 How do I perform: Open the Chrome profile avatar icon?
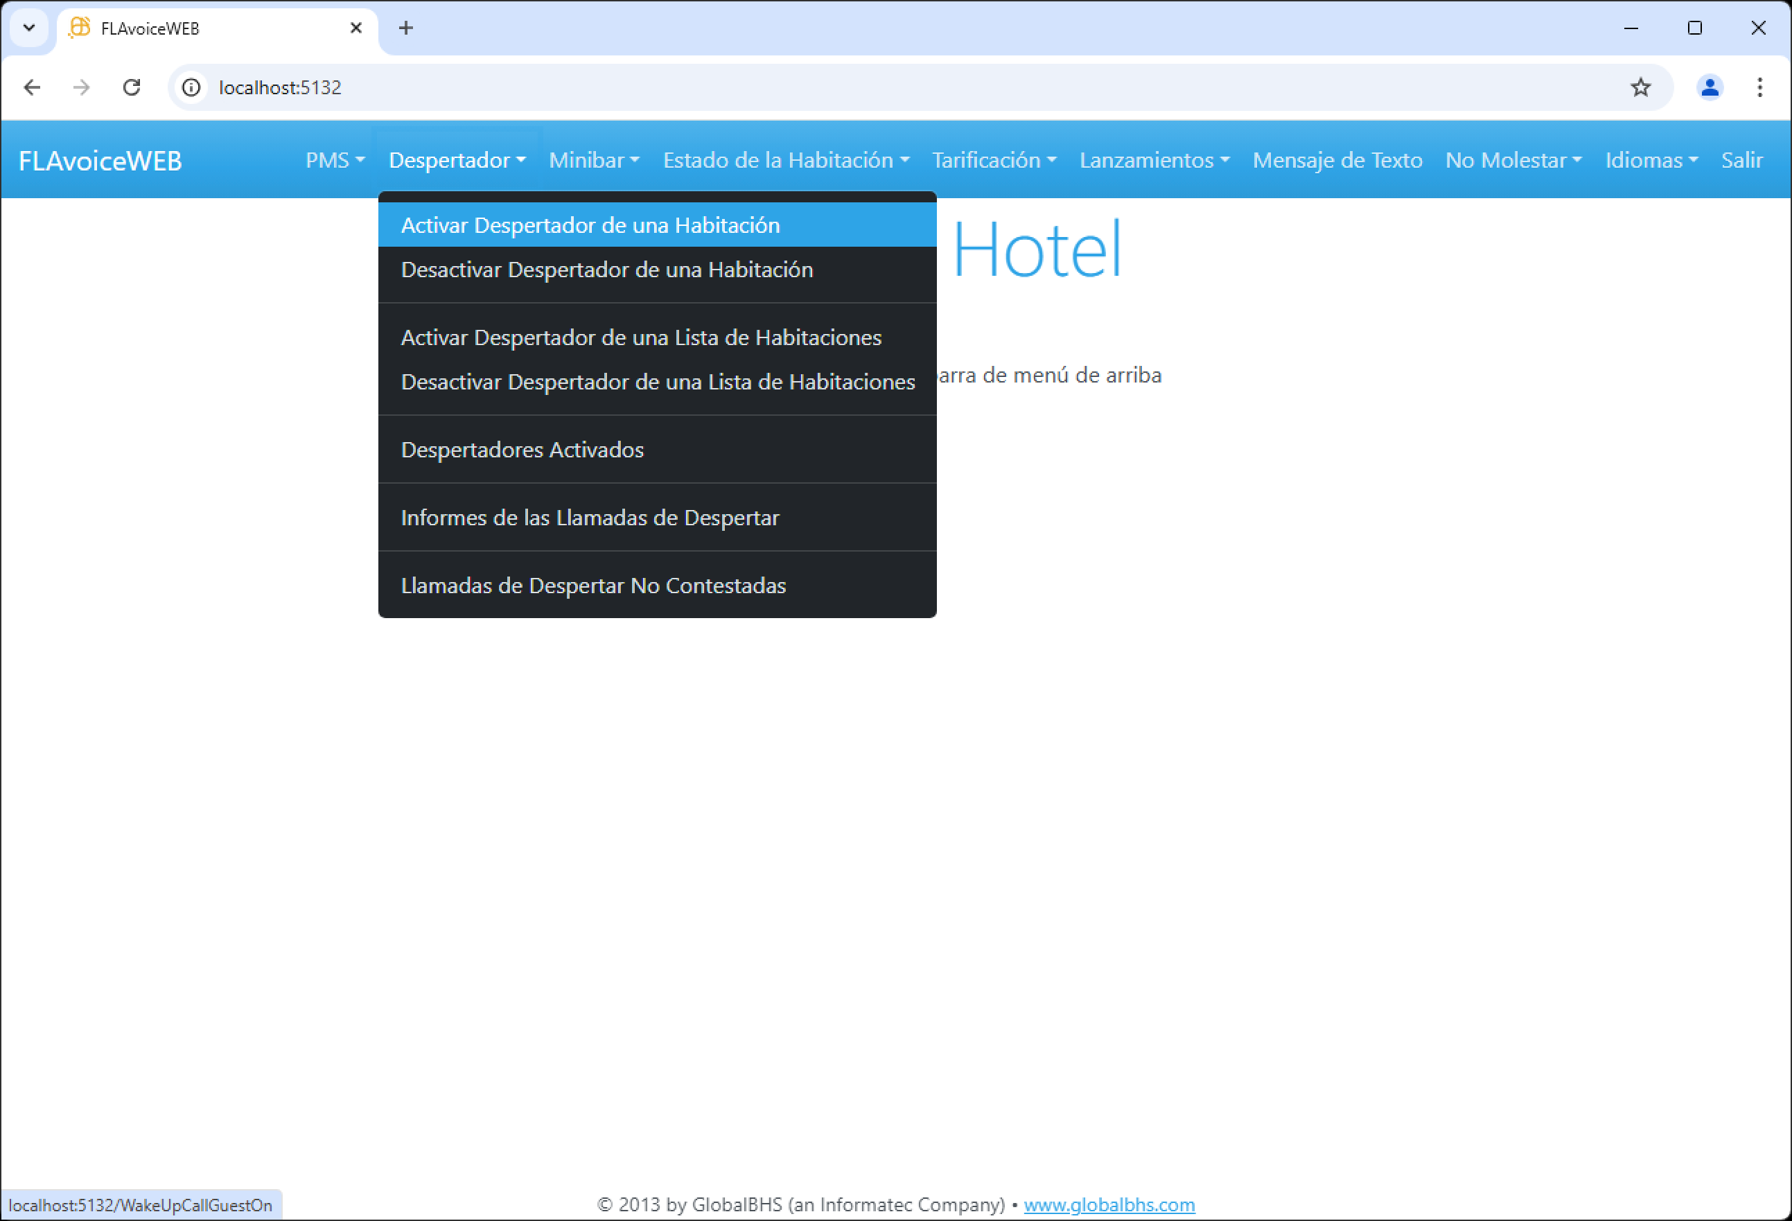1709,87
